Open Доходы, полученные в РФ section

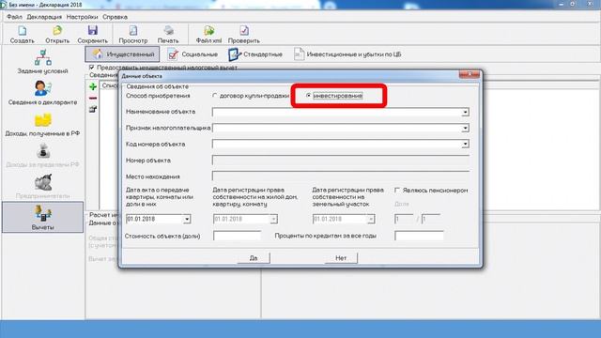[42, 124]
